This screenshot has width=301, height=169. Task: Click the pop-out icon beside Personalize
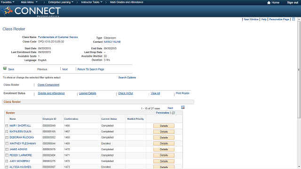174,113
